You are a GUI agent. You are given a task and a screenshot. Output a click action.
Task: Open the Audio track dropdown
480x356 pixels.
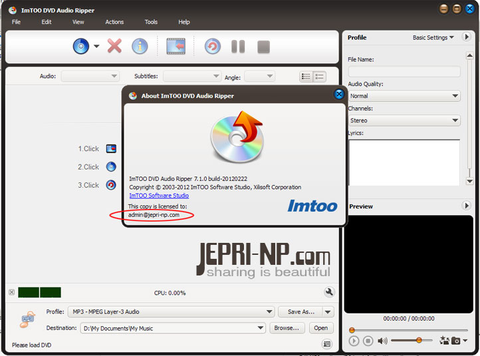coord(90,76)
